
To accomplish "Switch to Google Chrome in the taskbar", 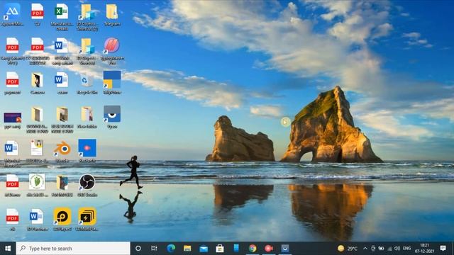I will [x=253, y=249].
